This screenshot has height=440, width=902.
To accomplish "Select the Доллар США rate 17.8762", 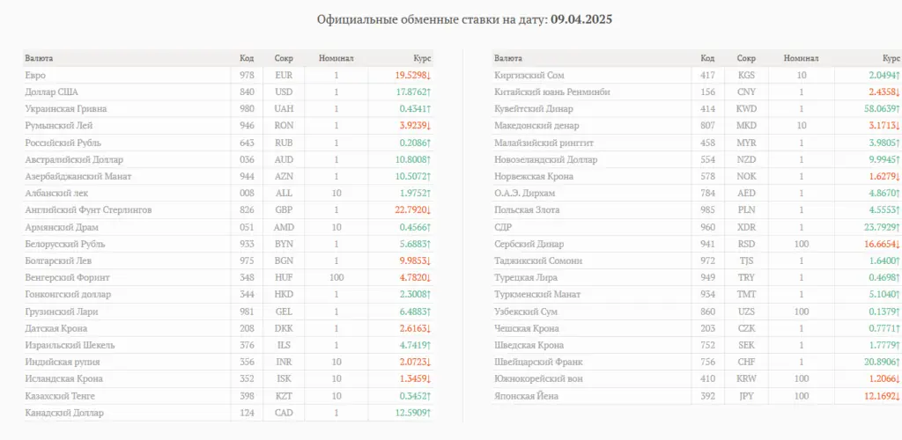I will [x=413, y=92].
